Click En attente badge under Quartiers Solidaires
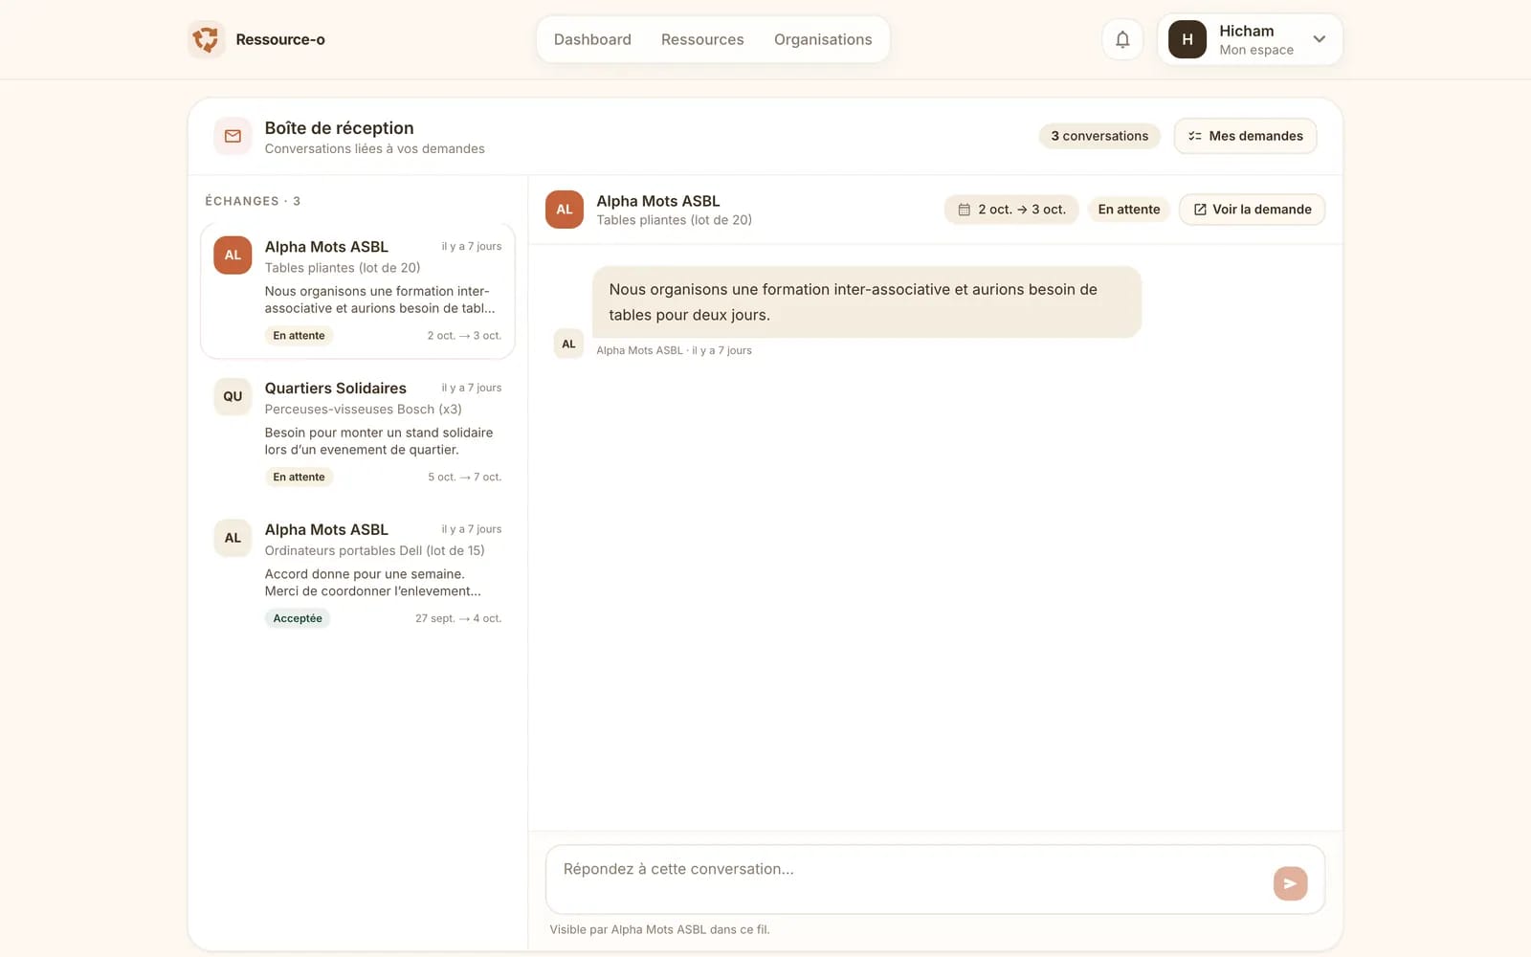The height and width of the screenshot is (957, 1531). (x=299, y=477)
